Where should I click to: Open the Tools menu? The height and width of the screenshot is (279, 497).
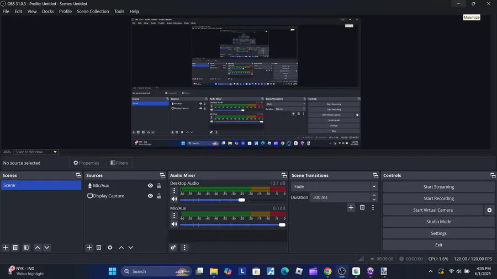click(119, 12)
